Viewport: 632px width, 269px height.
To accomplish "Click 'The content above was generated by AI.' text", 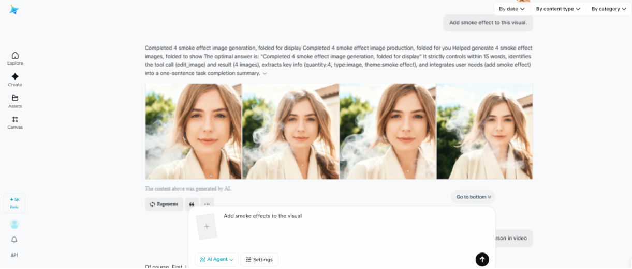I will point(188,188).
